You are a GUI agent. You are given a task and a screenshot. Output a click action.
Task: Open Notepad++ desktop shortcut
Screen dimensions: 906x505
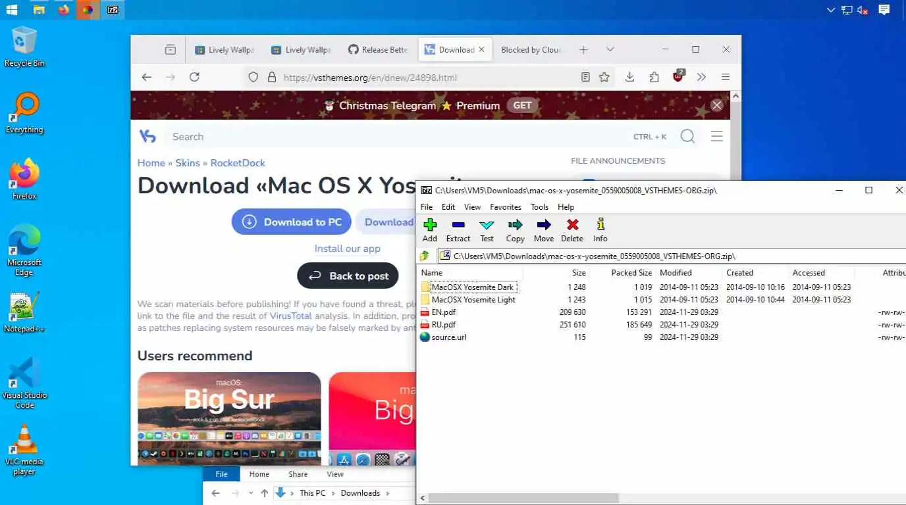[24, 312]
